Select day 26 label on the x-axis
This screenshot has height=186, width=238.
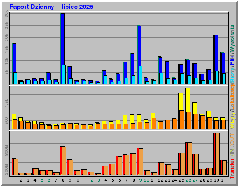pyautogui.click(x=188, y=180)
